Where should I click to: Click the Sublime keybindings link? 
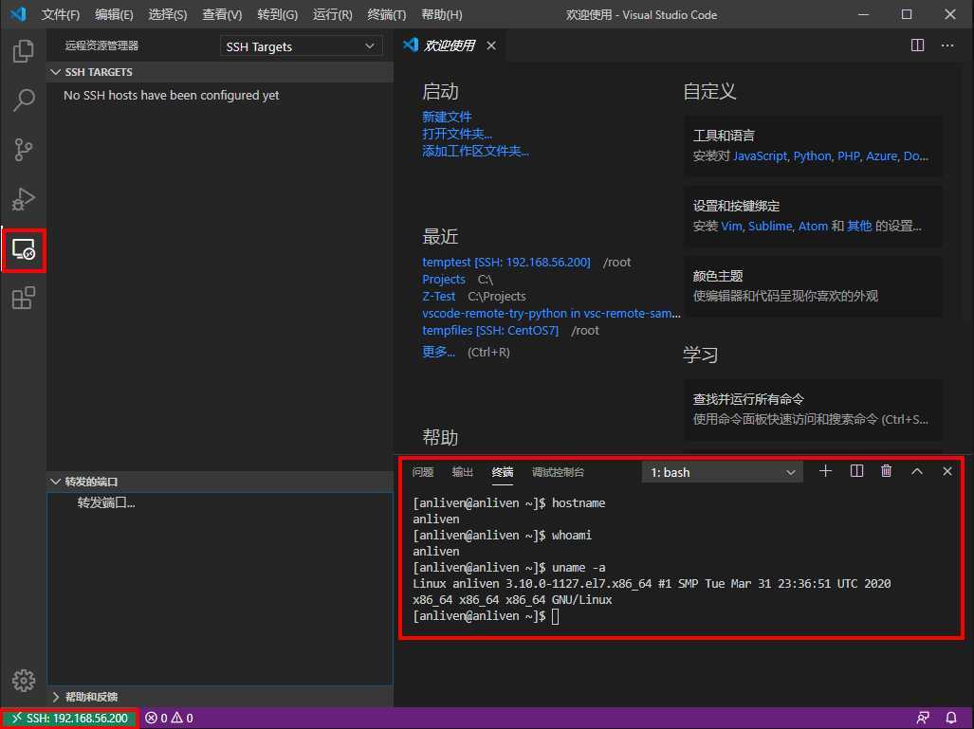770,226
